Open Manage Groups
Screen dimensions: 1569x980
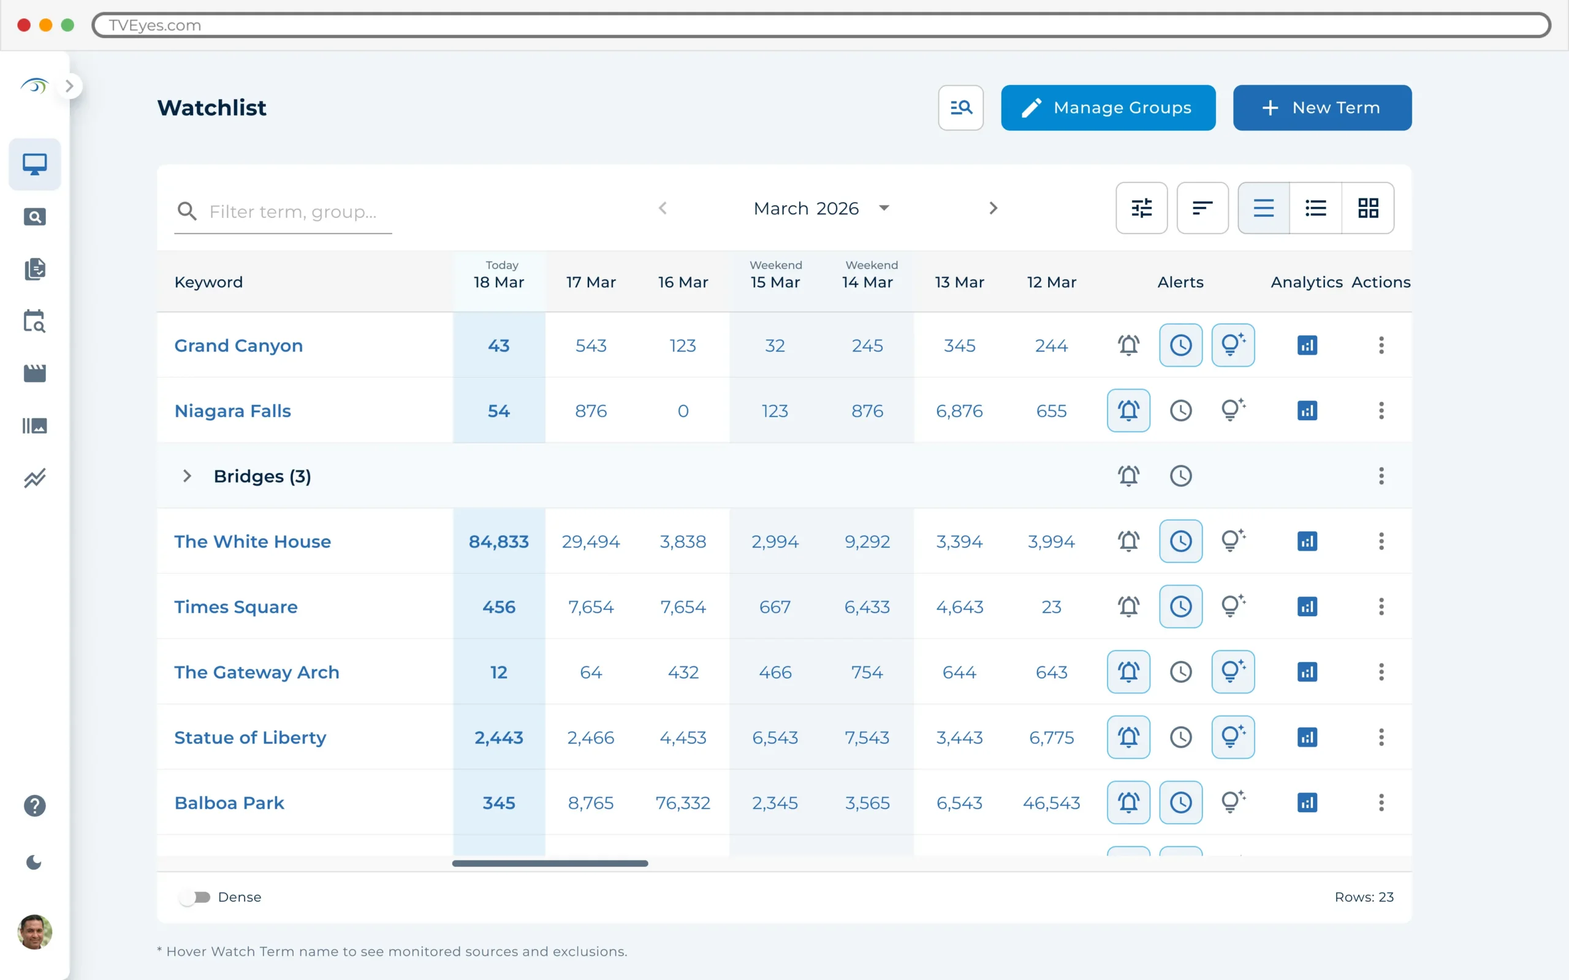[x=1108, y=108]
